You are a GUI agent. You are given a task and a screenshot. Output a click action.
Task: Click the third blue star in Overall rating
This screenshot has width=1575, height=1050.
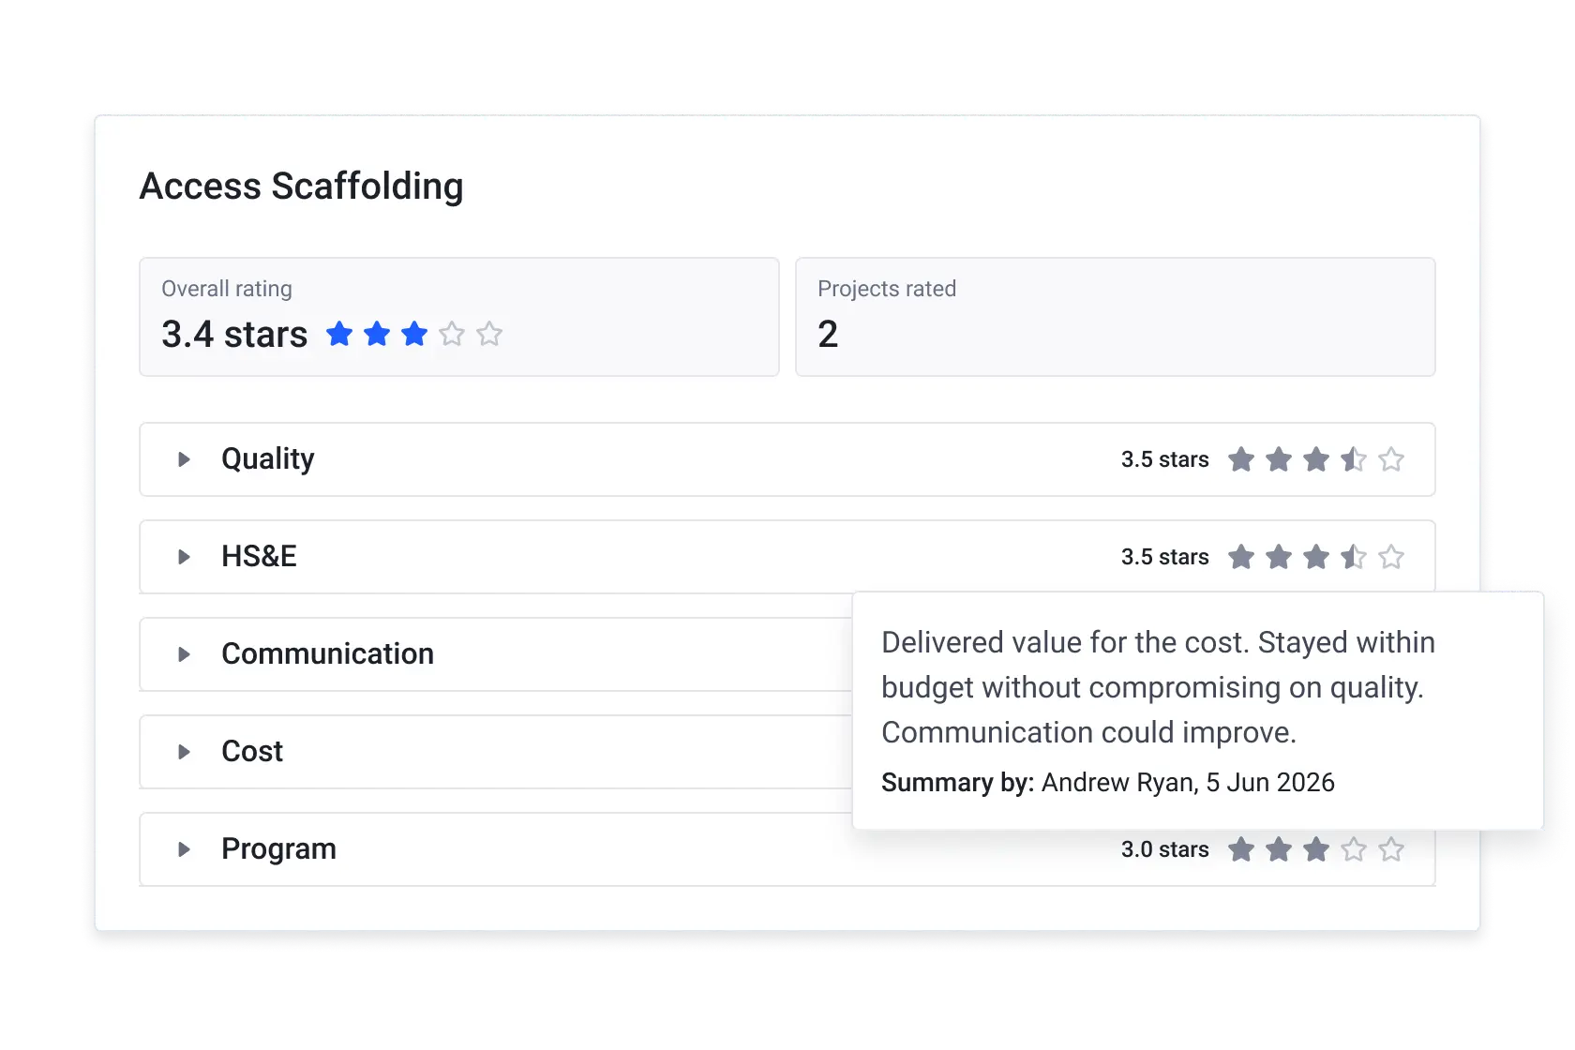tap(414, 334)
